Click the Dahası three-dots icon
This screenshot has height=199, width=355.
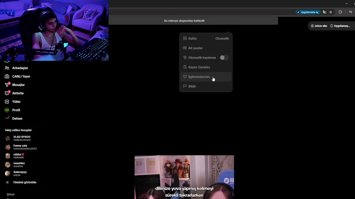[7, 118]
